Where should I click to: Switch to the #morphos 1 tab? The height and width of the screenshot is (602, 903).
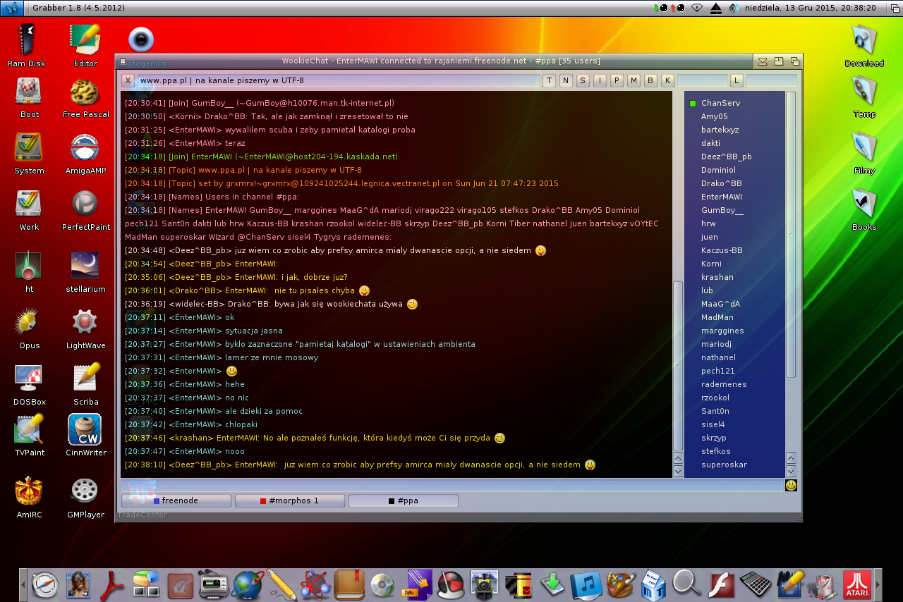[x=290, y=500]
